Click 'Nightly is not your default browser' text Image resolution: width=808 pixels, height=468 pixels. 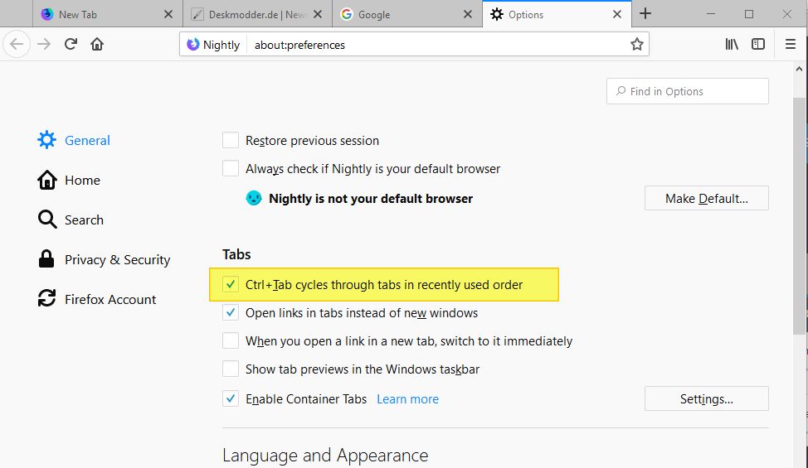tap(371, 199)
